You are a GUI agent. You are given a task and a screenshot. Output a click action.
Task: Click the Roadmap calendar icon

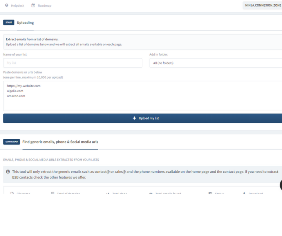33,5
